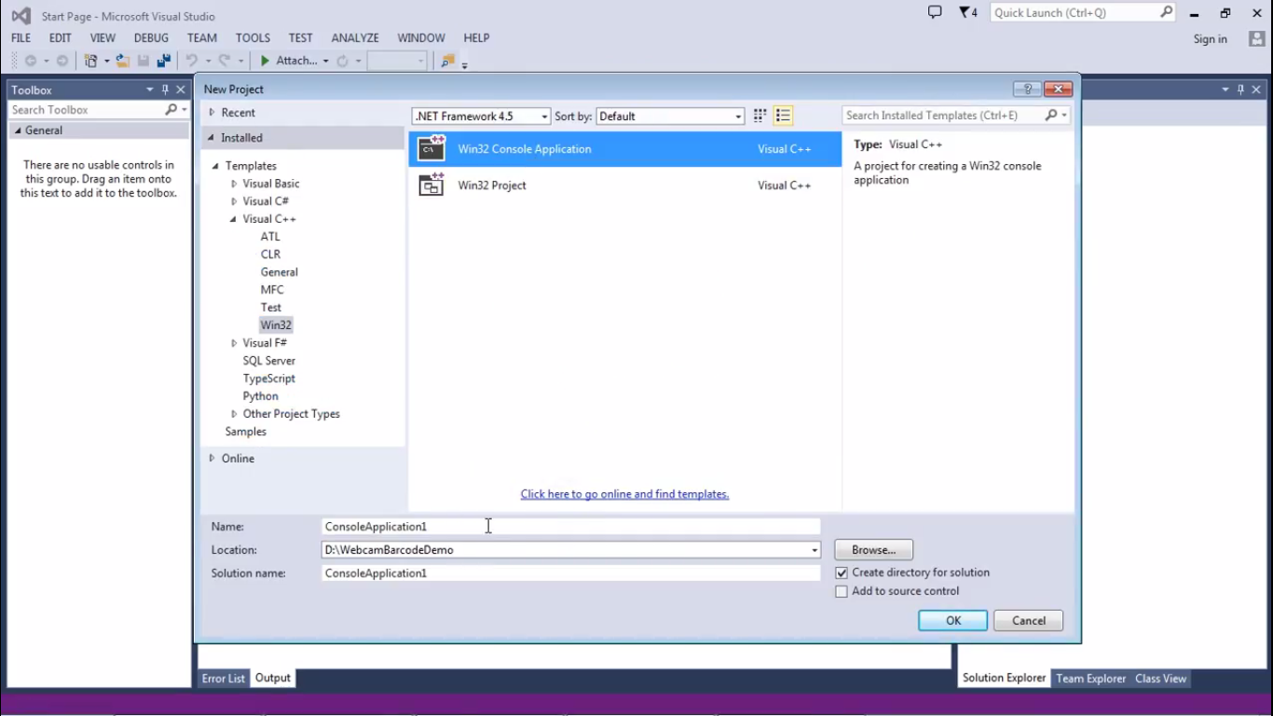
Task: Click the Sign in link
Action: (x=1211, y=39)
